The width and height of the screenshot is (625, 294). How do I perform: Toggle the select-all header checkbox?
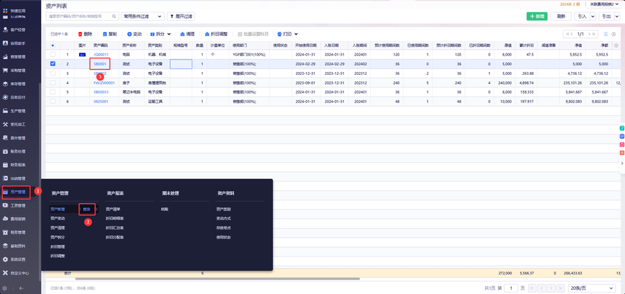click(53, 45)
